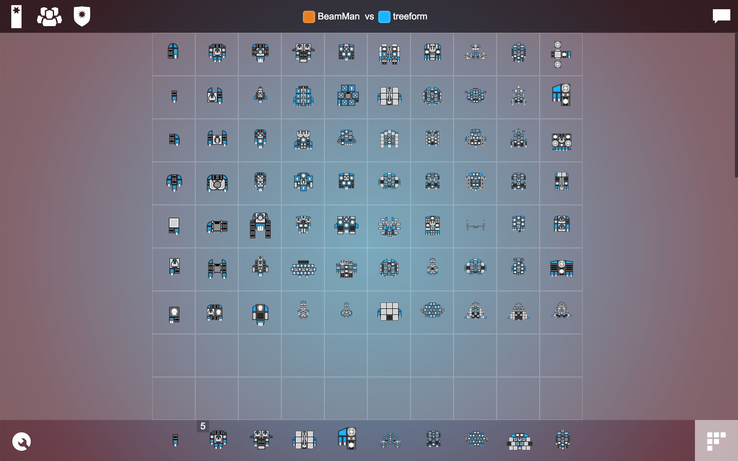Screen dimensions: 738x461
Task: Select the large gate-shaped gray ship
Action: [x=260, y=226]
